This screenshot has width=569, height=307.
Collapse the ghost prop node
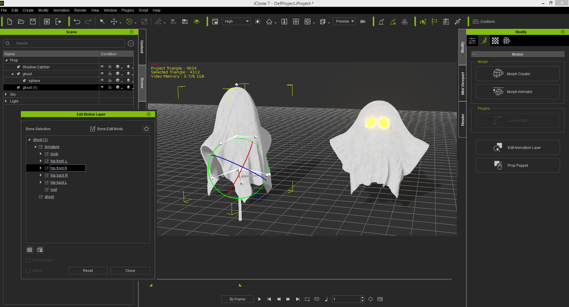pyautogui.click(x=12, y=74)
